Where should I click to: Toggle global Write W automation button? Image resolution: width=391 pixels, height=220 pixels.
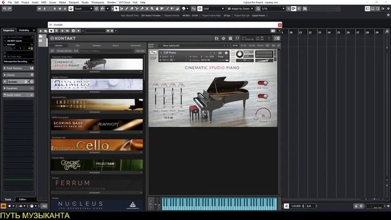coord(60,9)
